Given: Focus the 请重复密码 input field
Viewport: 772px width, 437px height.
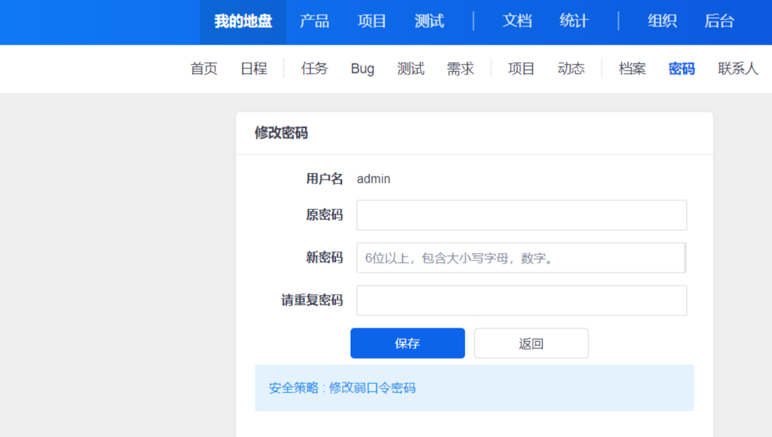Looking at the screenshot, I should [522, 300].
